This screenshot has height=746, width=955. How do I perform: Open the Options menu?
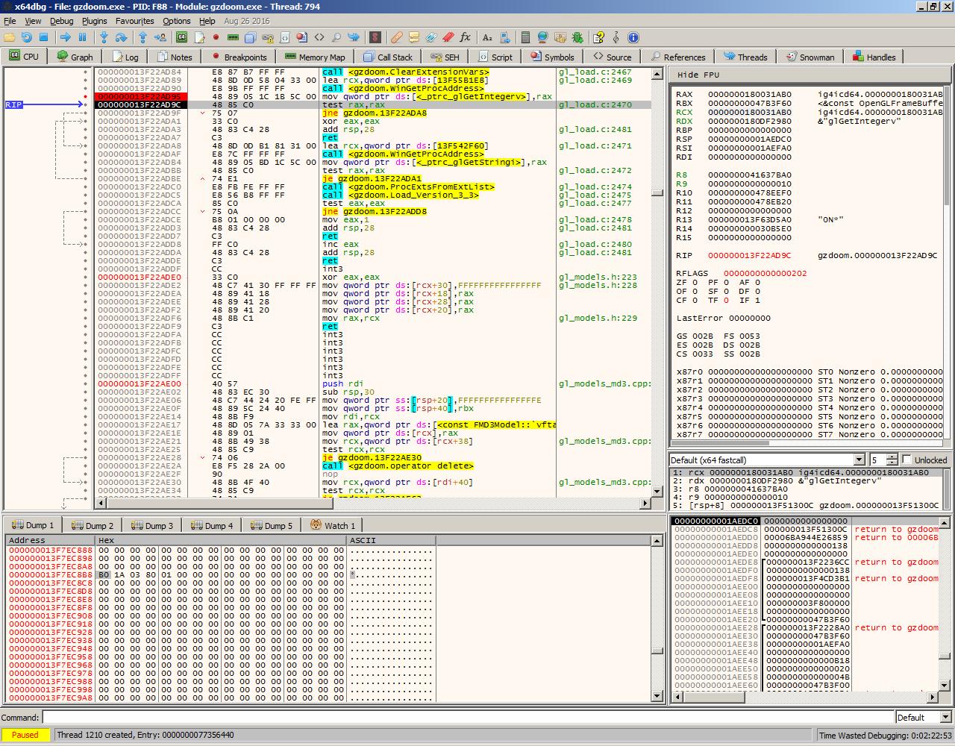coord(177,21)
